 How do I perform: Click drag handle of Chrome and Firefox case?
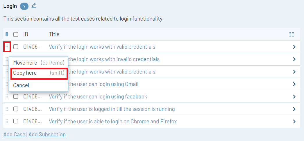coord(7,121)
